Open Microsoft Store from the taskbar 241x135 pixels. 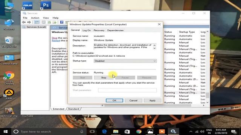(x=127, y=132)
